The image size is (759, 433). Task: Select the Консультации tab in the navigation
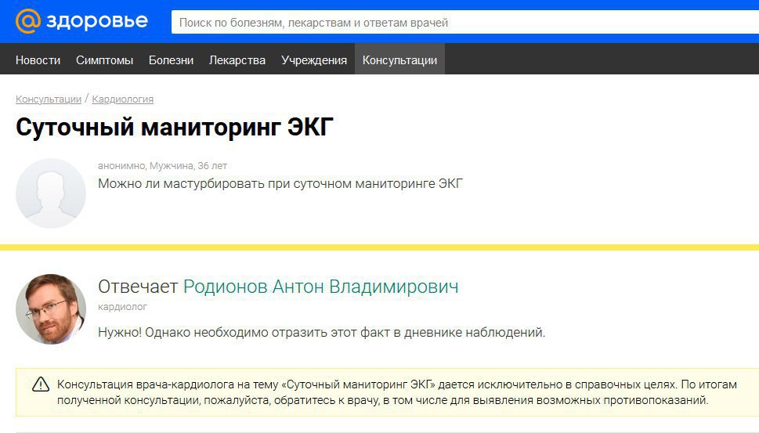point(399,59)
